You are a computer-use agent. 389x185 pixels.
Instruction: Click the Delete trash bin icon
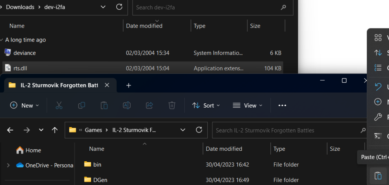(x=172, y=105)
